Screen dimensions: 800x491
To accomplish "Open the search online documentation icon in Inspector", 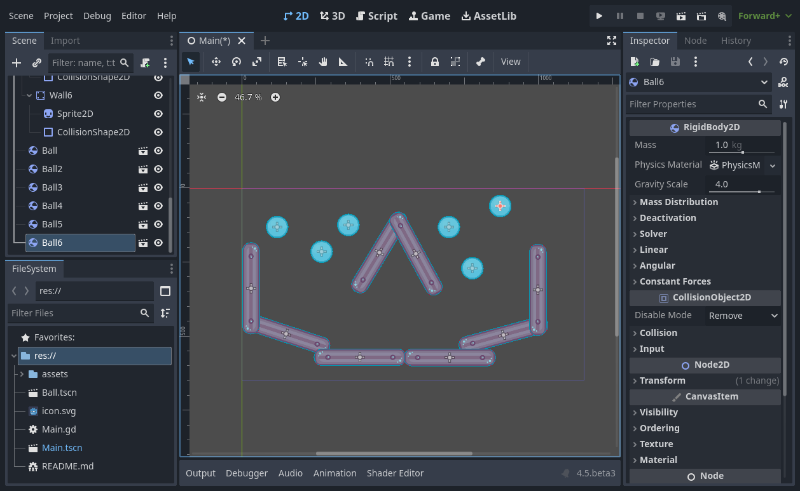I will [783, 82].
